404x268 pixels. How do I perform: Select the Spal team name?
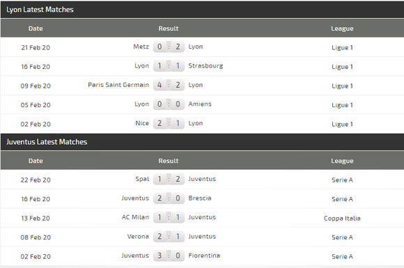[x=142, y=179]
